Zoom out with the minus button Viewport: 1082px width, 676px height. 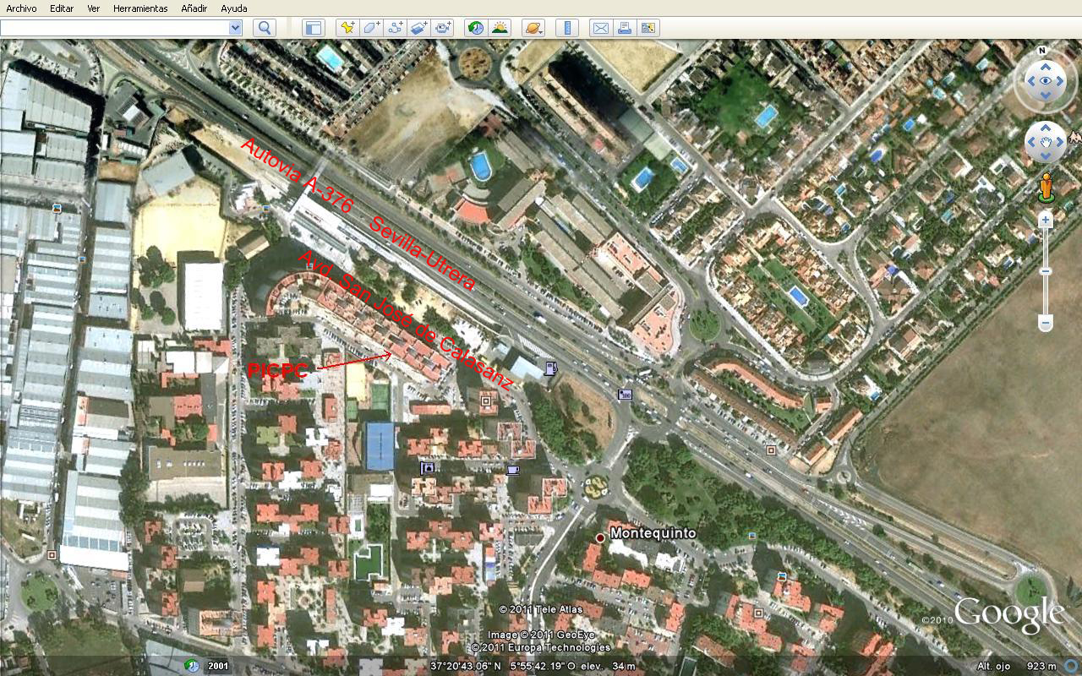coord(1046,322)
